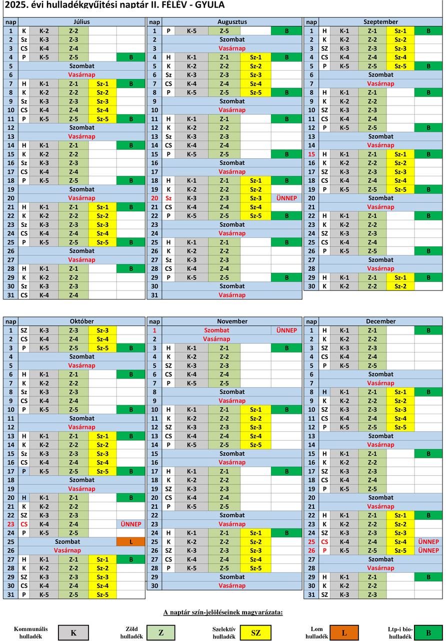
Task: Click the yellow SZ legend swatch
Action: click(x=255, y=632)
